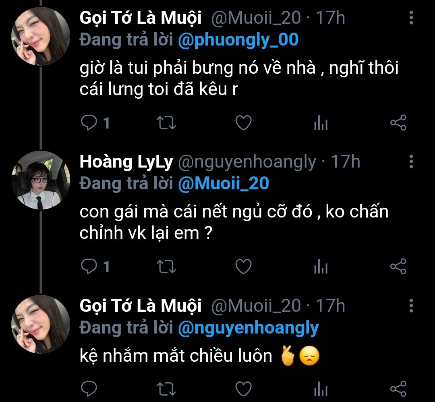View analytics for the first tweet
This screenshot has width=435, height=402.
321,123
